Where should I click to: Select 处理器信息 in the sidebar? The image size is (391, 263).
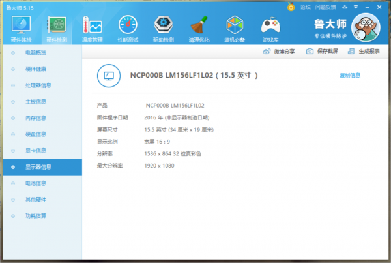point(42,85)
